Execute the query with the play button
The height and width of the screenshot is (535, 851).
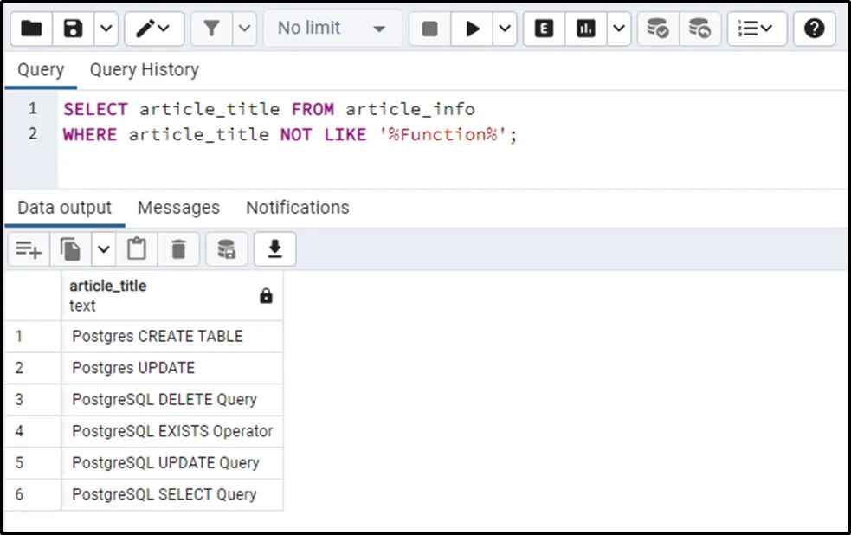(x=473, y=29)
